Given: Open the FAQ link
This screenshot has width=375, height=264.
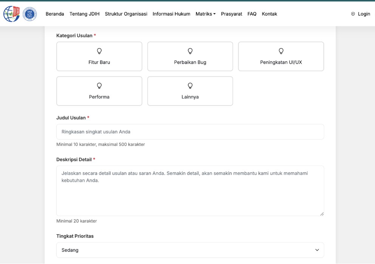Looking at the screenshot, I should point(252,14).
